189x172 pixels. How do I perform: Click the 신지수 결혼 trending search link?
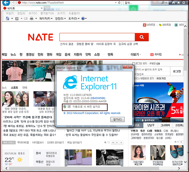tap(67, 44)
